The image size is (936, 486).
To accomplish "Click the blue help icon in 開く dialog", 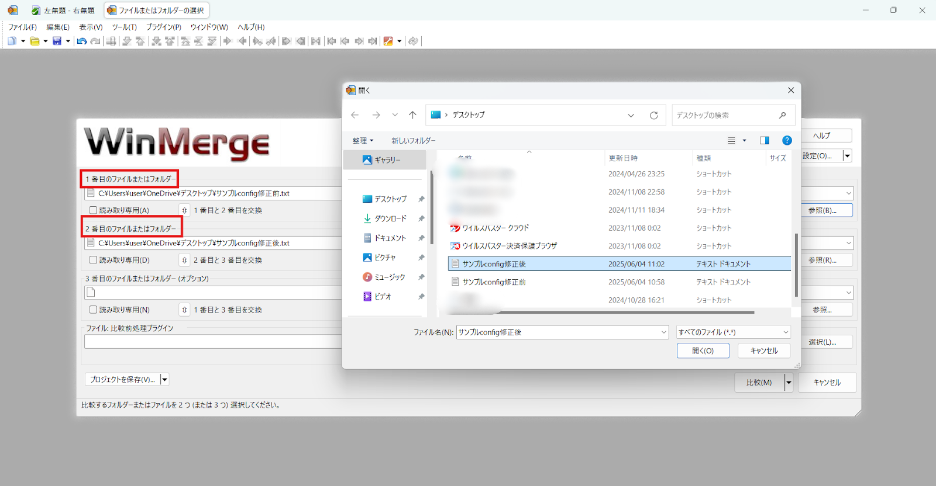I will (x=787, y=140).
